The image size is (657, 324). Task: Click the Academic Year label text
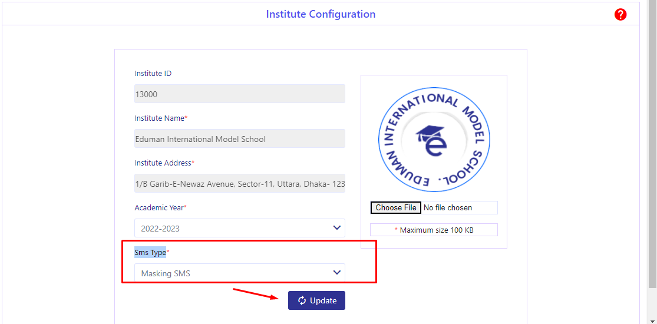point(160,207)
